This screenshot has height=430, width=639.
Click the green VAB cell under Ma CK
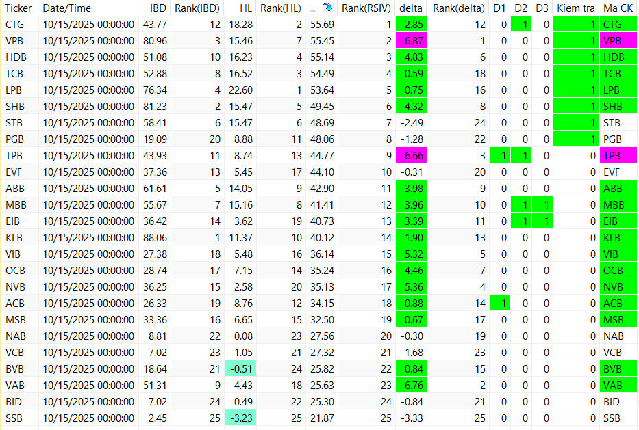pos(618,386)
